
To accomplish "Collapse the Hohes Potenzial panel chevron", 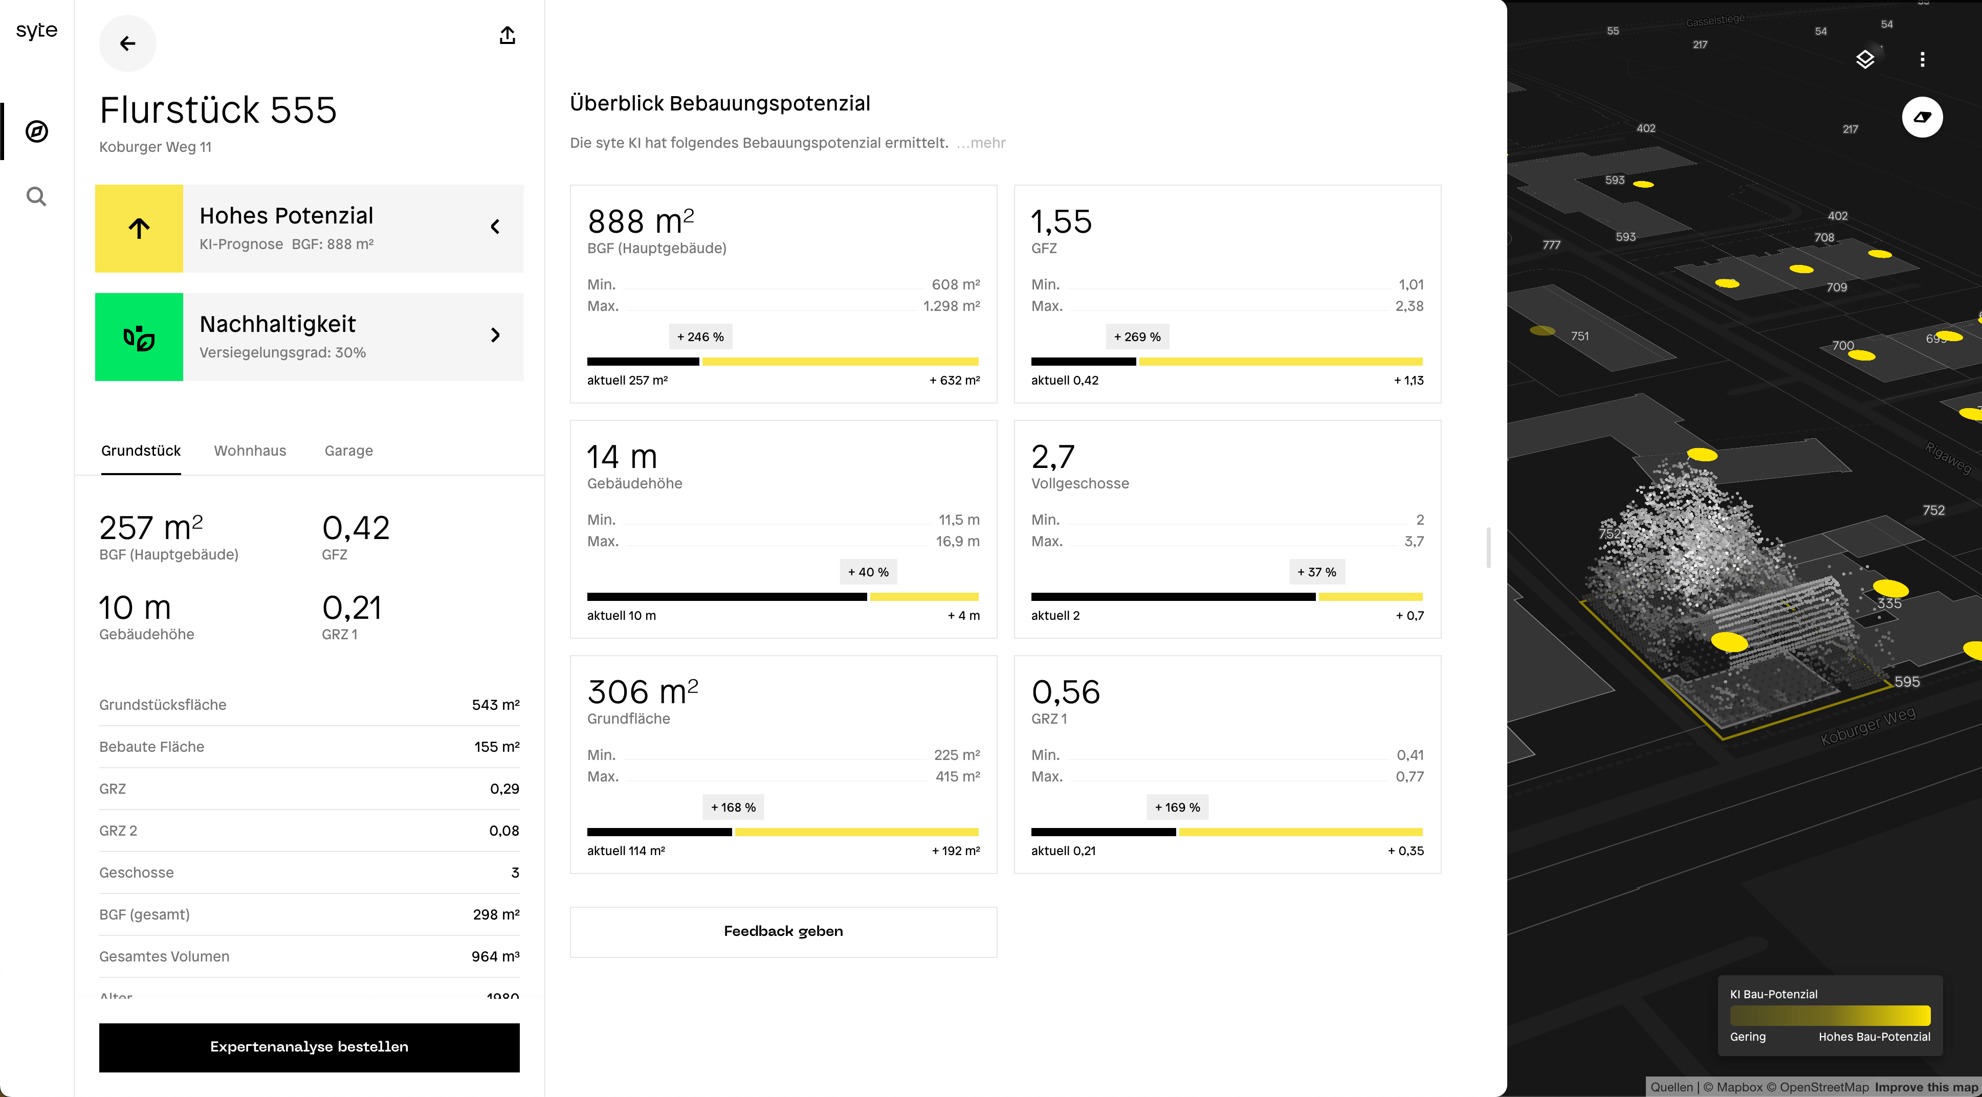I will tap(495, 227).
